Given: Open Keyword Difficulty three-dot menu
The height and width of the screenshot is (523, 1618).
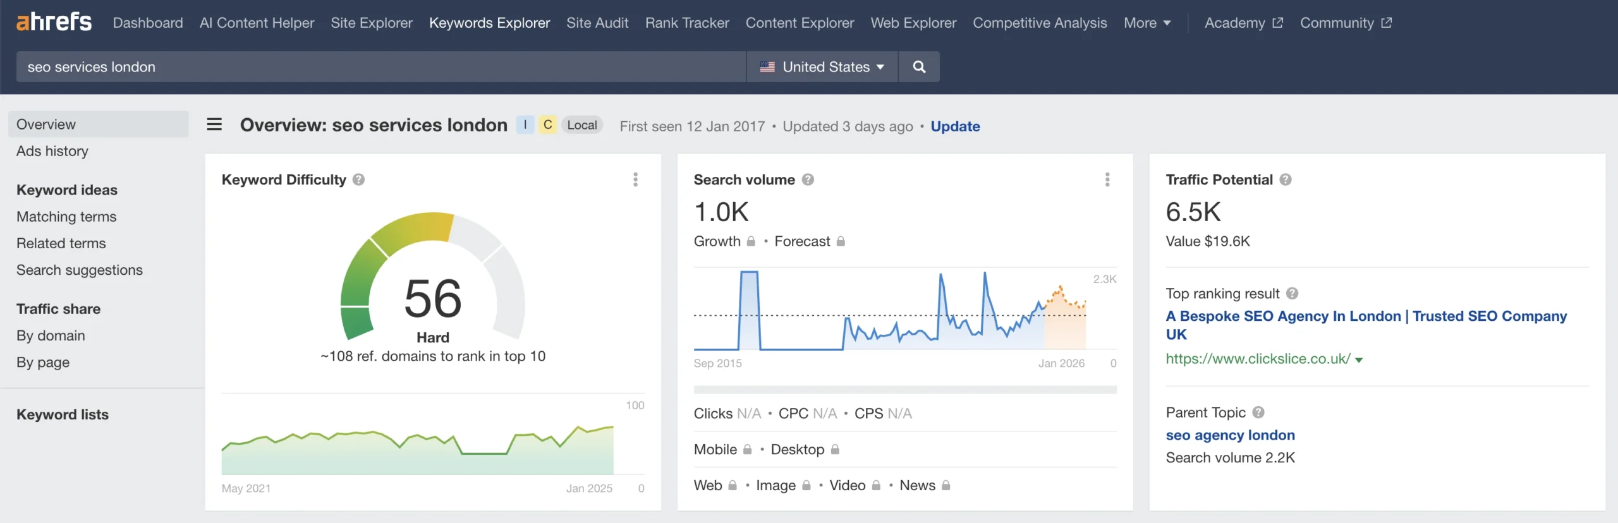Looking at the screenshot, I should pyautogui.click(x=635, y=180).
